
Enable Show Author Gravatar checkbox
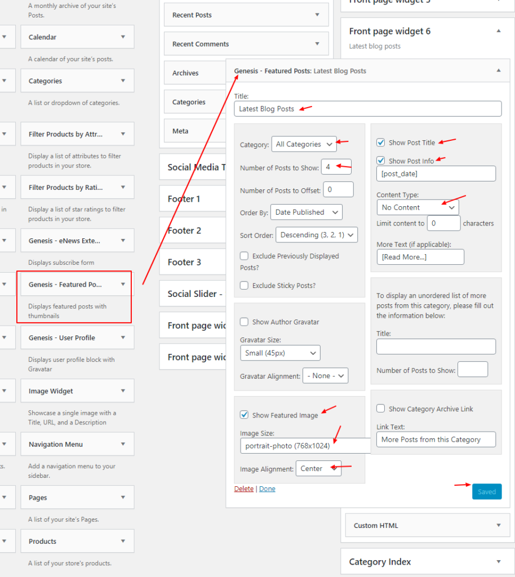point(244,322)
